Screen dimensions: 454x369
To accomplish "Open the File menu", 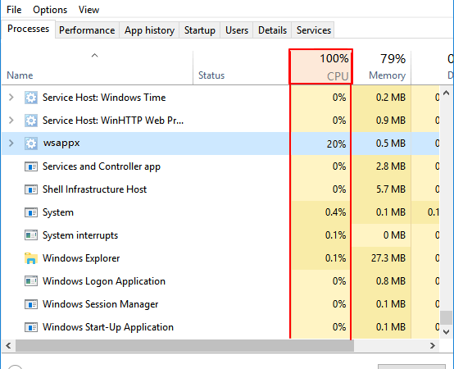I will coord(14,10).
